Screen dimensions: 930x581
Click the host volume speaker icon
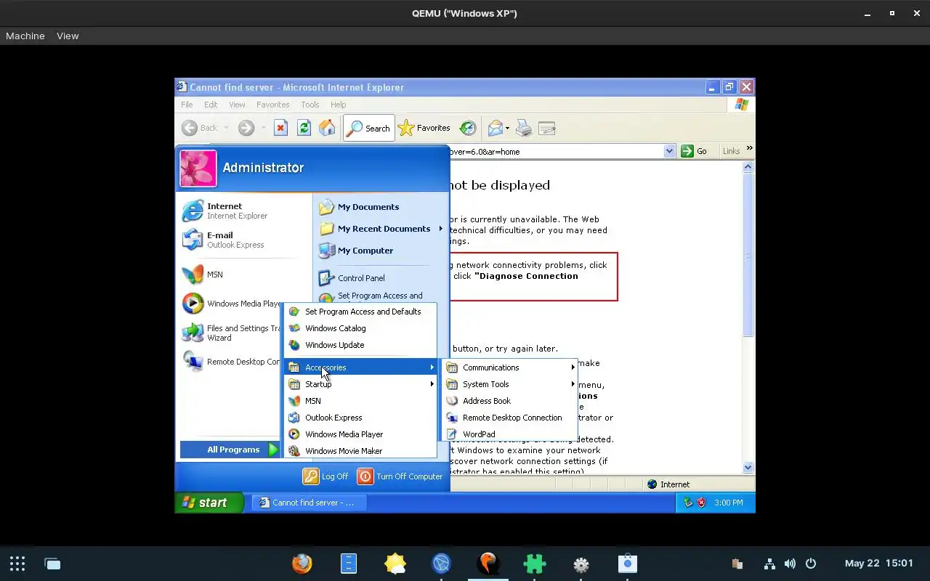[790, 564]
